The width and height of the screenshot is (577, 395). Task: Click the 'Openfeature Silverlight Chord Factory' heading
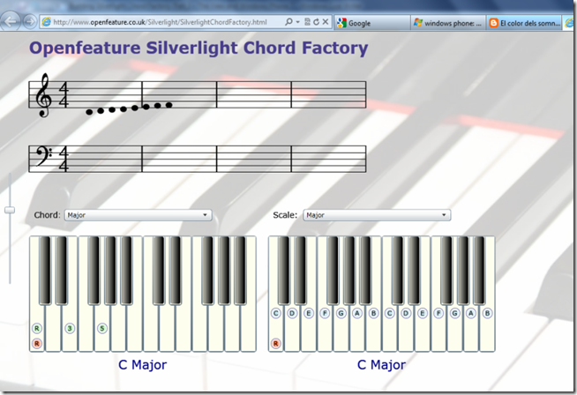point(199,48)
